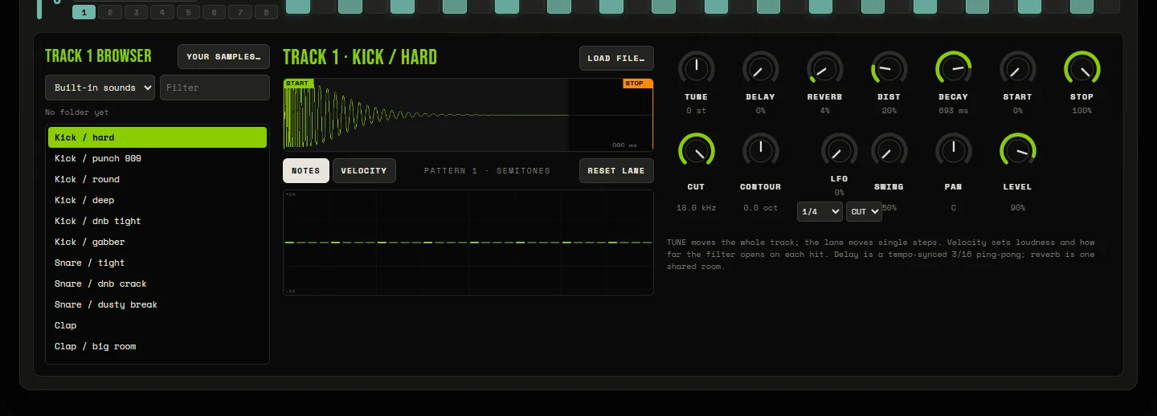Focus the Filter search field
Image resolution: width=1157 pixels, height=416 pixels.
pyautogui.click(x=215, y=88)
